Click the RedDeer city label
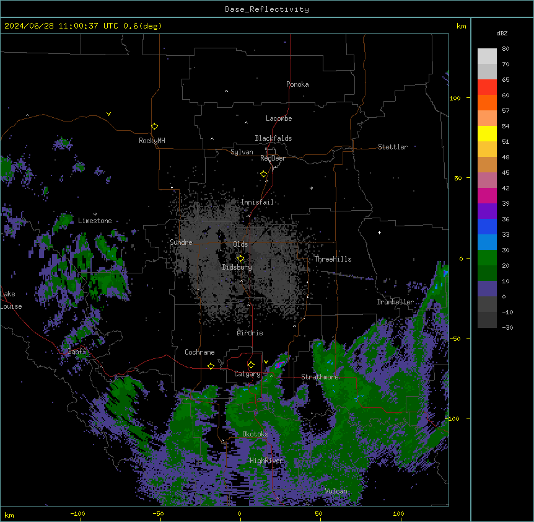This screenshot has height=522, width=534. (273, 158)
